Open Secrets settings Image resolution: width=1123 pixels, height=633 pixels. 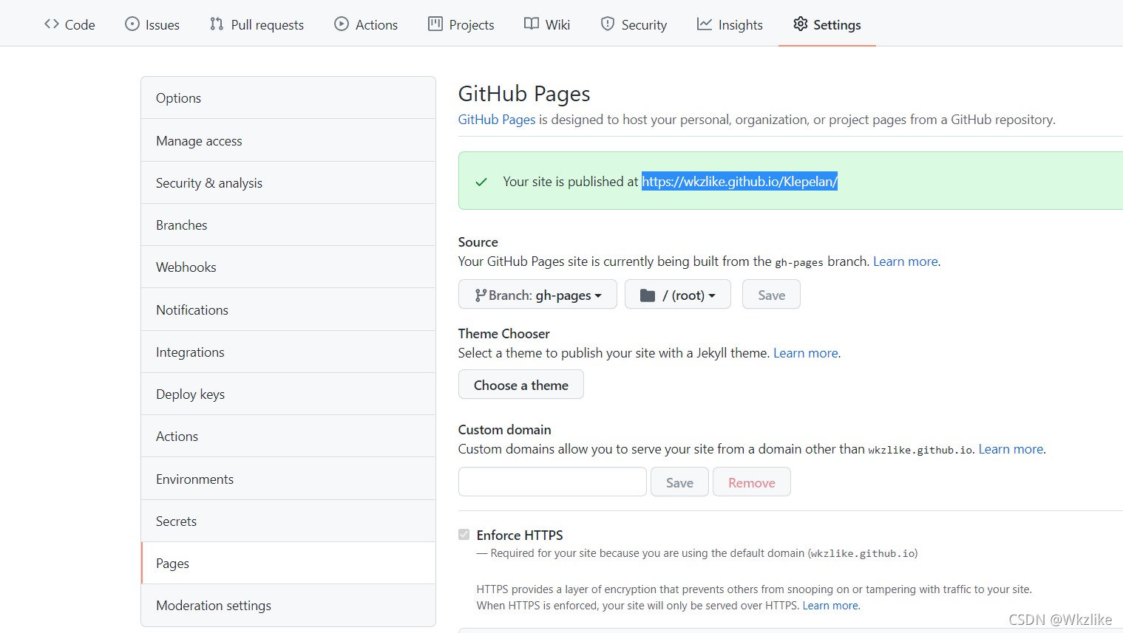[288, 521]
